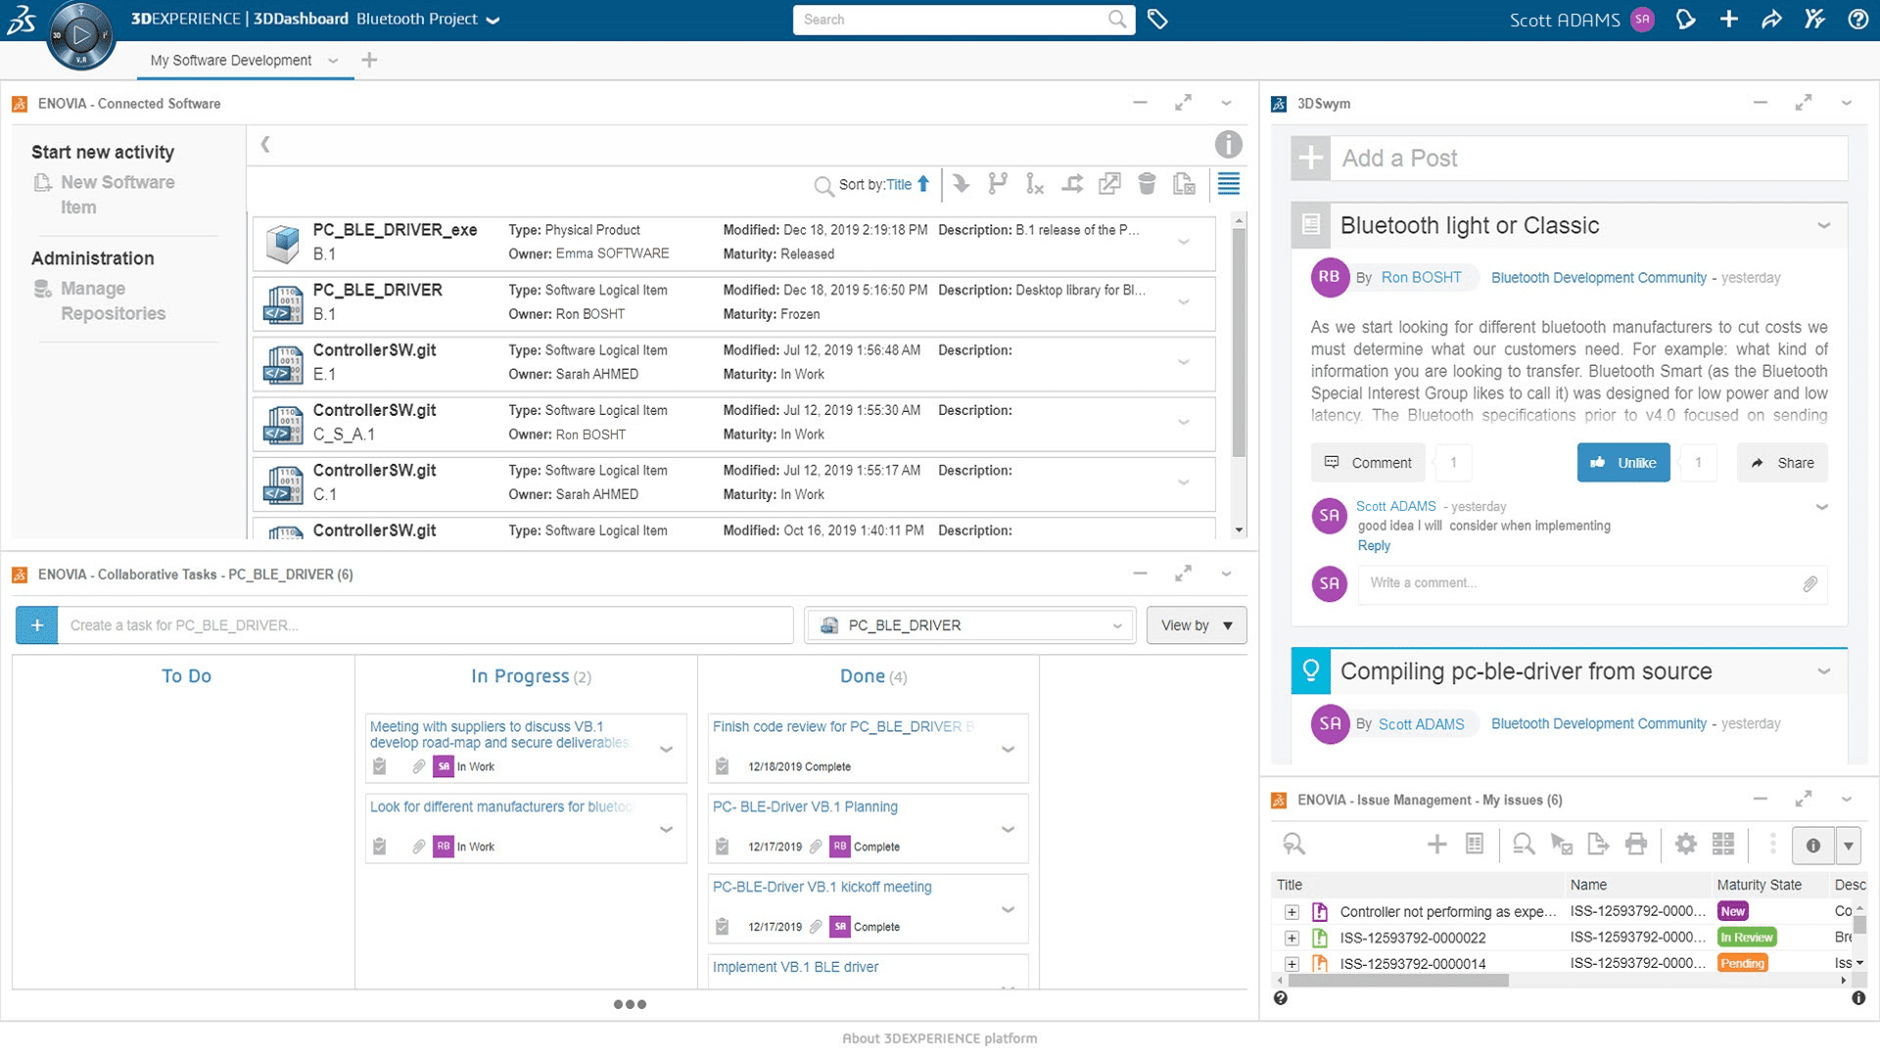Expand the Compiling pc-ble-driver from source post
The height and width of the screenshot is (1057, 1880).
pos(1827,671)
